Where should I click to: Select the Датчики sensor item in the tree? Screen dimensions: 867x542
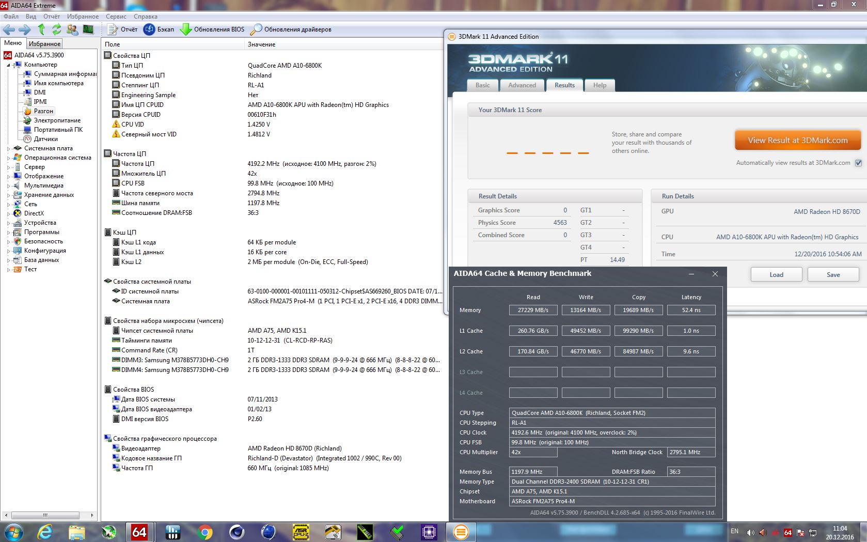click(x=45, y=139)
